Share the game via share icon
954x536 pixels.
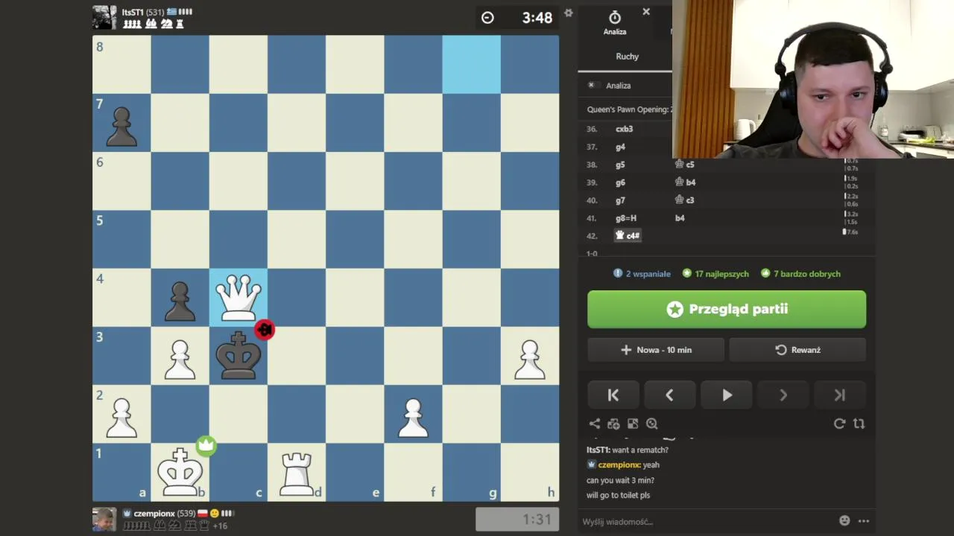(x=594, y=424)
